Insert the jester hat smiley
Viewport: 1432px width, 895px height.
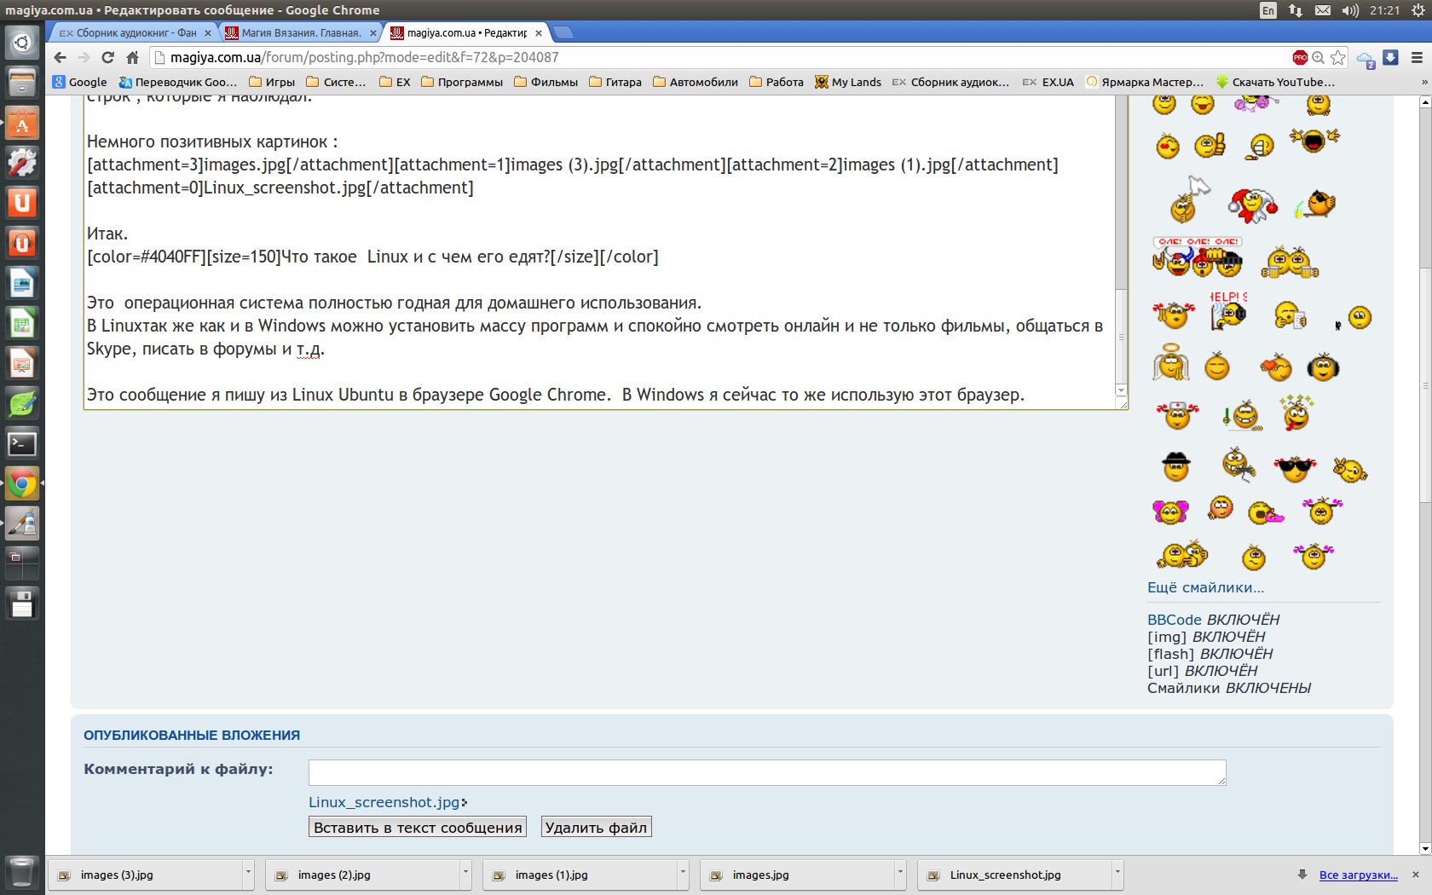tap(1251, 205)
